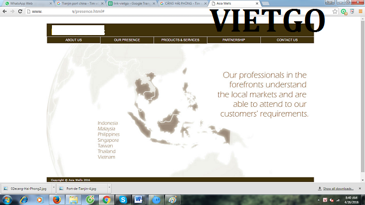Switch to Chrome in the taskbar

[x=107, y=200]
